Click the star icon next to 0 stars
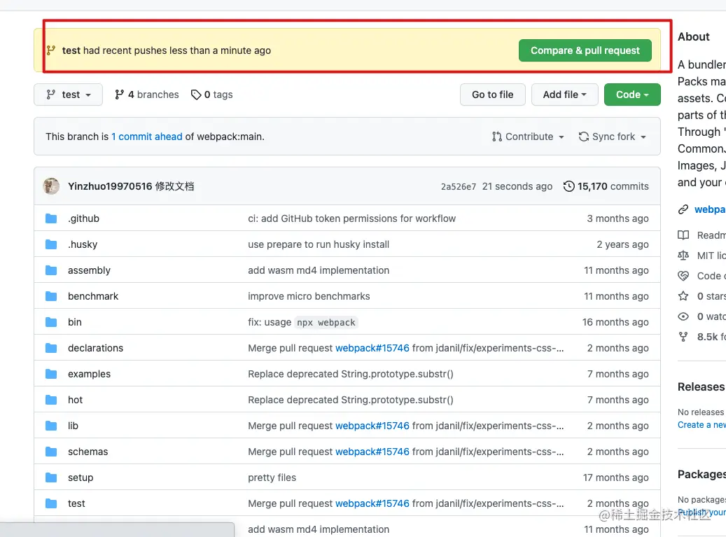Screen dimensions: 726x537 (x=683, y=296)
